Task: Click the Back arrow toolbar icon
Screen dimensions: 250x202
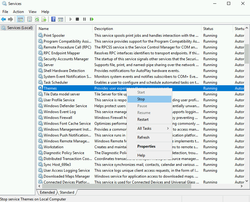Action: pyautogui.click(x=3, y=19)
